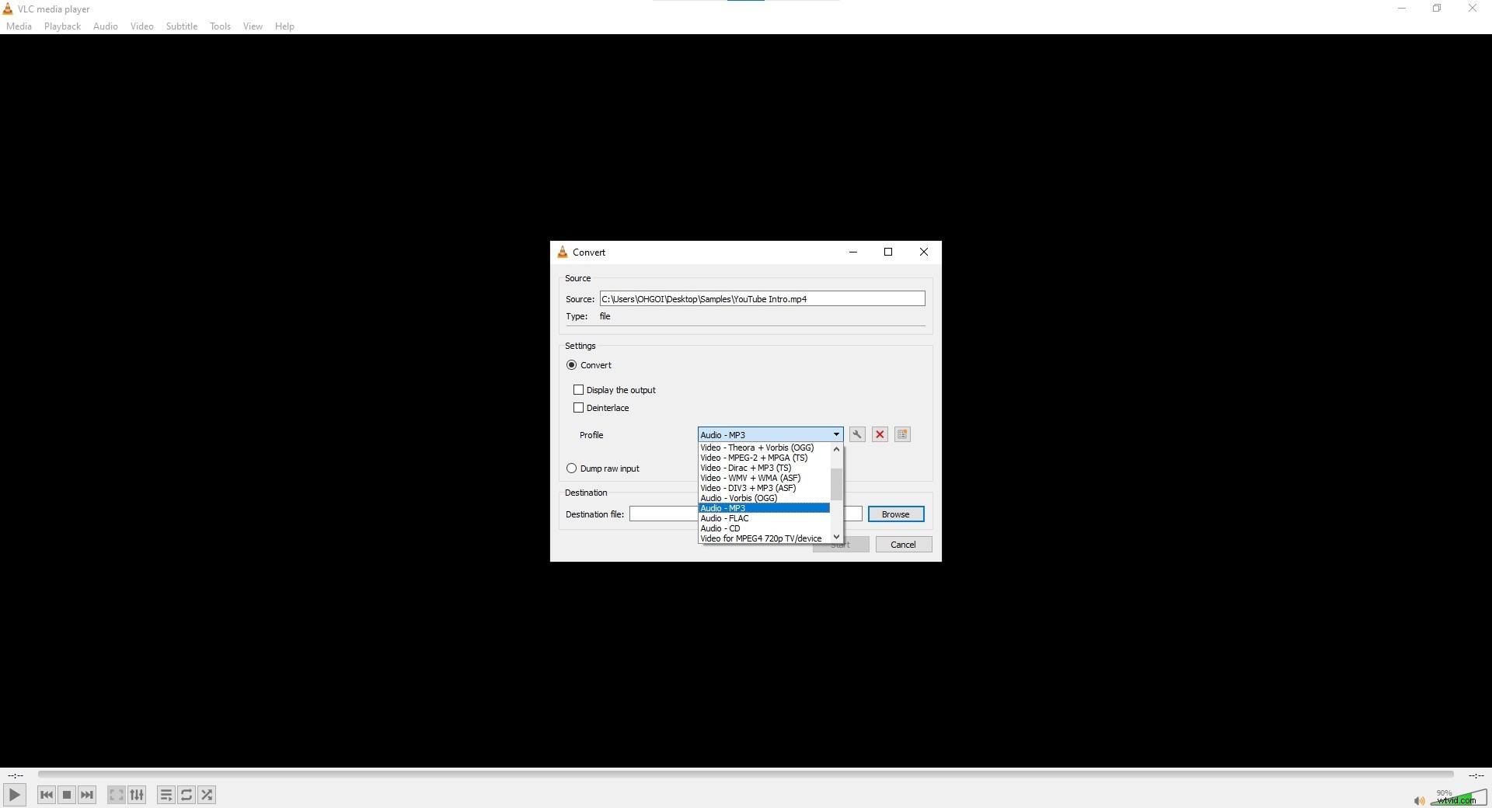Edit the selected profile with the wrench icon
Viewport: 1492px width, 808px height.
[x=856, y=434]
